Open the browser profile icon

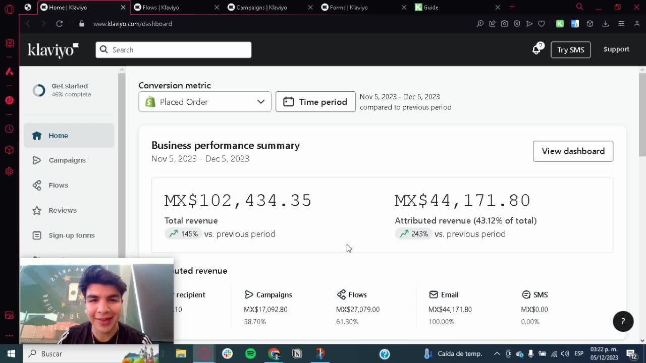pos(636,24)
